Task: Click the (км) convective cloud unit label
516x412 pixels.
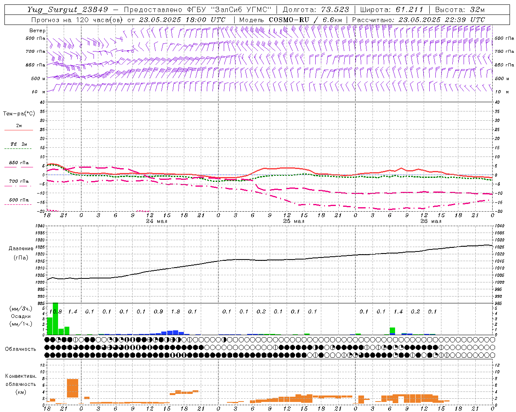Action: tap(21, 392)
